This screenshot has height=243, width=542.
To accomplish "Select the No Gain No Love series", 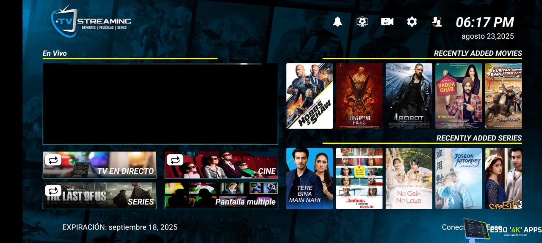I will (x=409, y=178).
